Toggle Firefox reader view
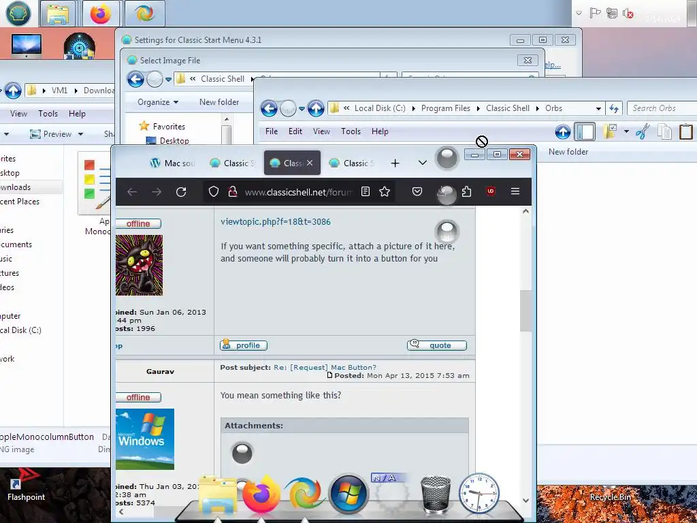The width and height of the screenshot is (697, 523). (366, 191)
